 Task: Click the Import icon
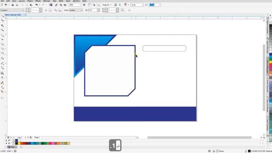click(x=56, y=5)
